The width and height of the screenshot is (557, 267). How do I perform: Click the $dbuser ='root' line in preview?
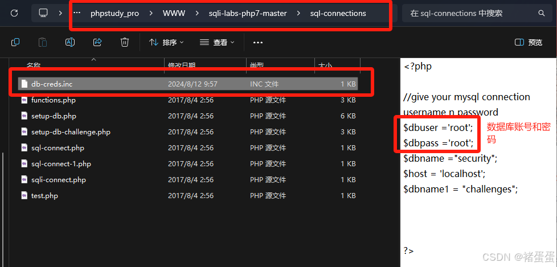click(x=438, y=128)
